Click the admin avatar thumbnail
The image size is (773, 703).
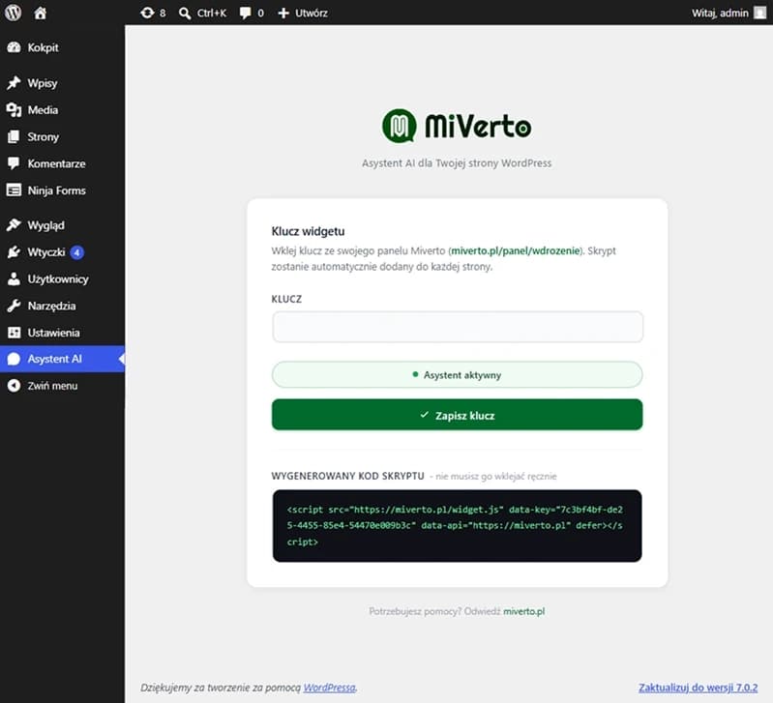click(760, 13)
